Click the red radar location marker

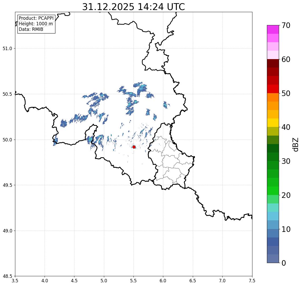click(x=134, y=147)
